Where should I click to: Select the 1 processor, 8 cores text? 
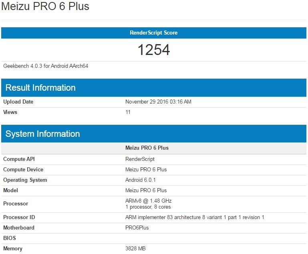[148, 207]
